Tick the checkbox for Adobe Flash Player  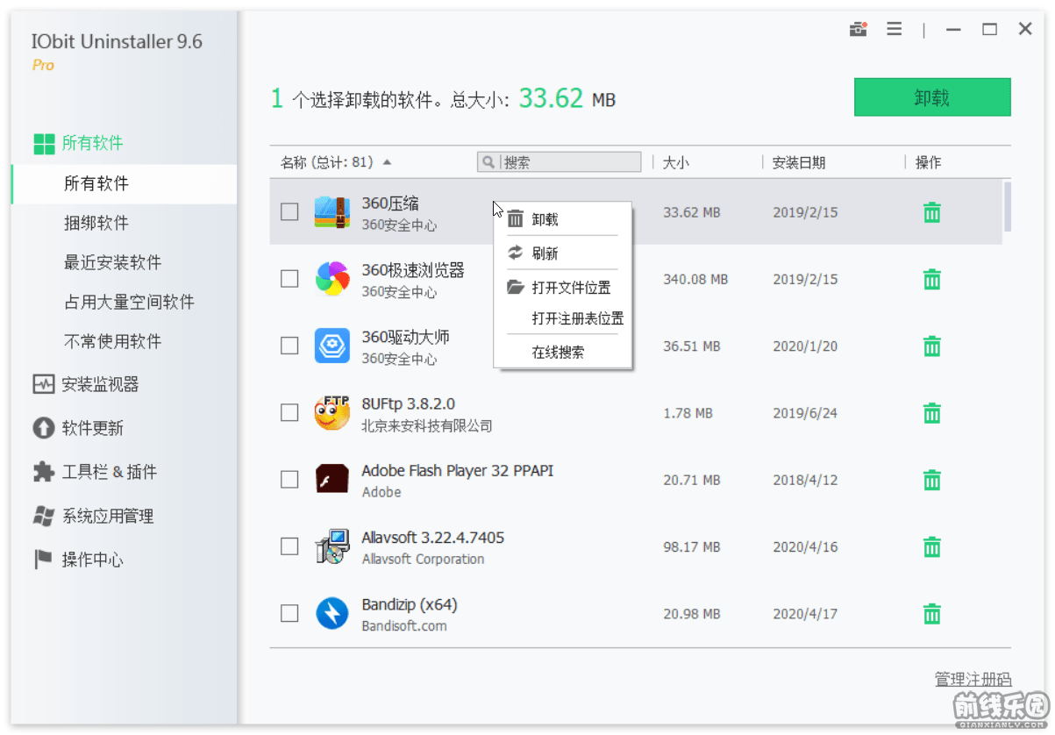(289, 480)
